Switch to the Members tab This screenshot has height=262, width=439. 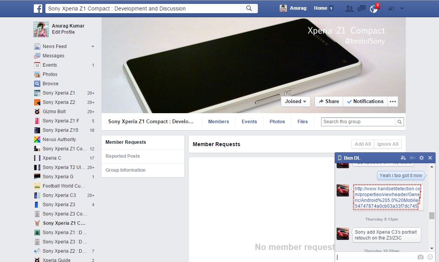click(x=218, y=121)
